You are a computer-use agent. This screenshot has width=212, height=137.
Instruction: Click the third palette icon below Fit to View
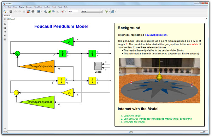pos(5,32)
